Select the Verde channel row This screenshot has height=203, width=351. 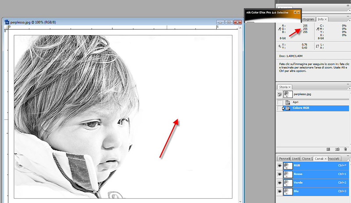316,182
